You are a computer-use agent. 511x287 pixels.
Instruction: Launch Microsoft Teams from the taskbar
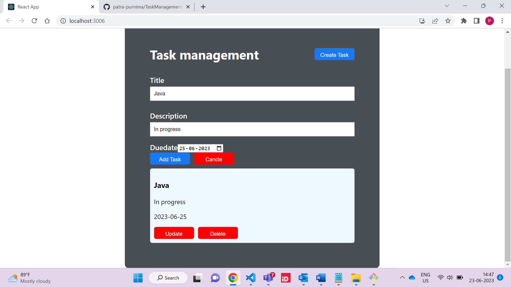pos(268,278)
